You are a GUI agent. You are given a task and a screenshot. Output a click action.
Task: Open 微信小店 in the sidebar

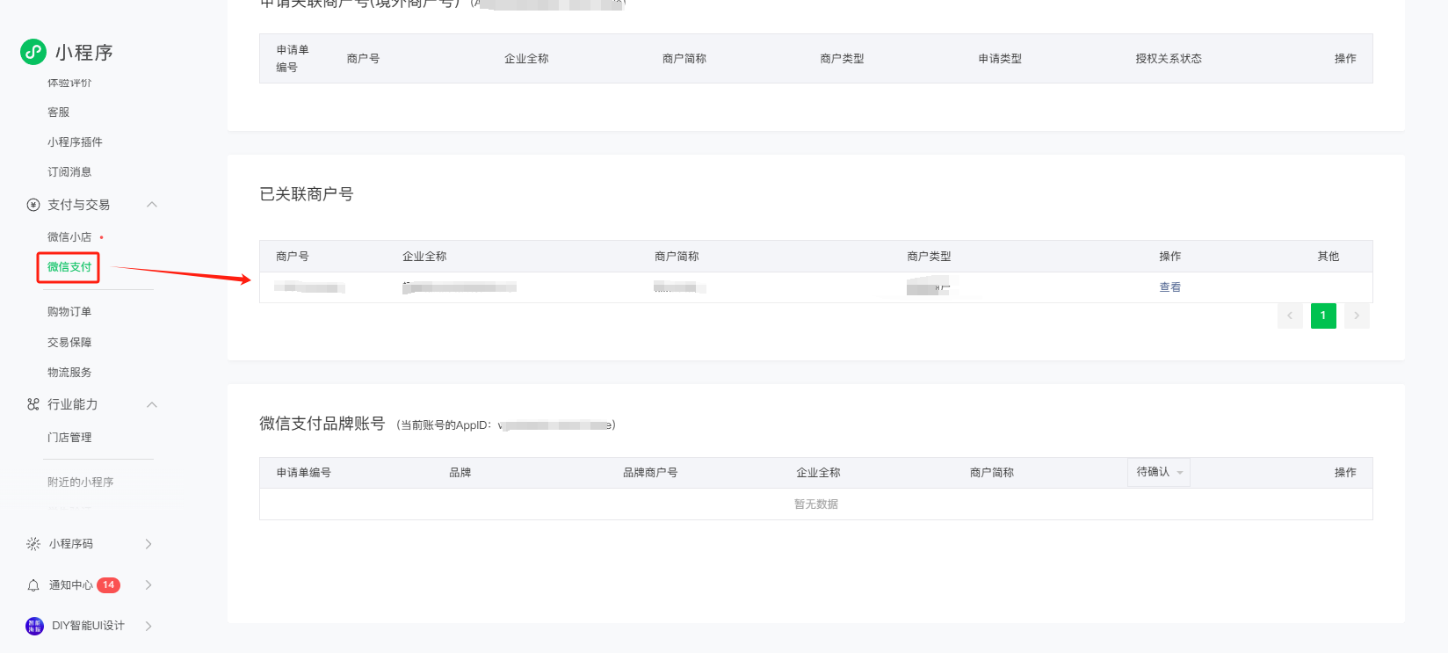click(x=69, y=237)
